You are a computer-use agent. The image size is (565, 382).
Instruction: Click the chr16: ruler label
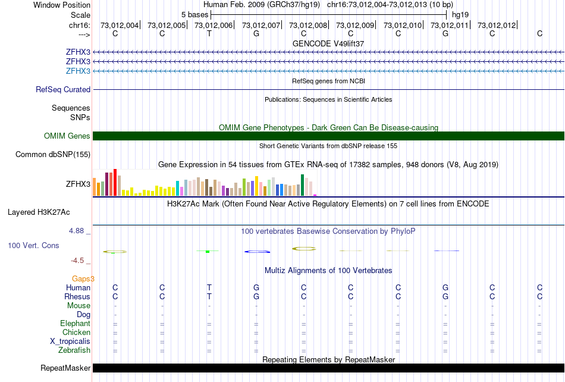pyautogui.click(x=80, y=25)
